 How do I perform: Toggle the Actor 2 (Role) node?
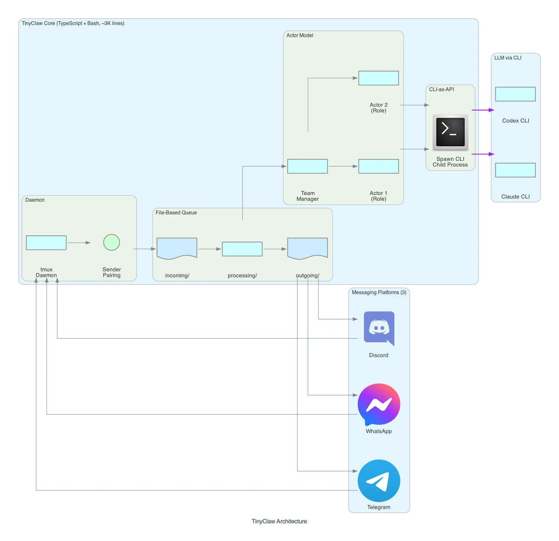click(x=378, y=78)
